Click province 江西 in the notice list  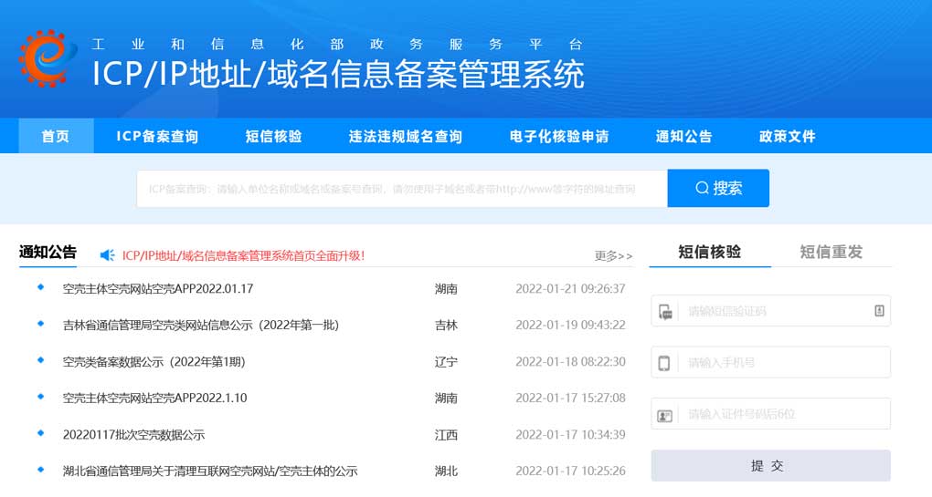pyautogui.click(x=446, y=435)
